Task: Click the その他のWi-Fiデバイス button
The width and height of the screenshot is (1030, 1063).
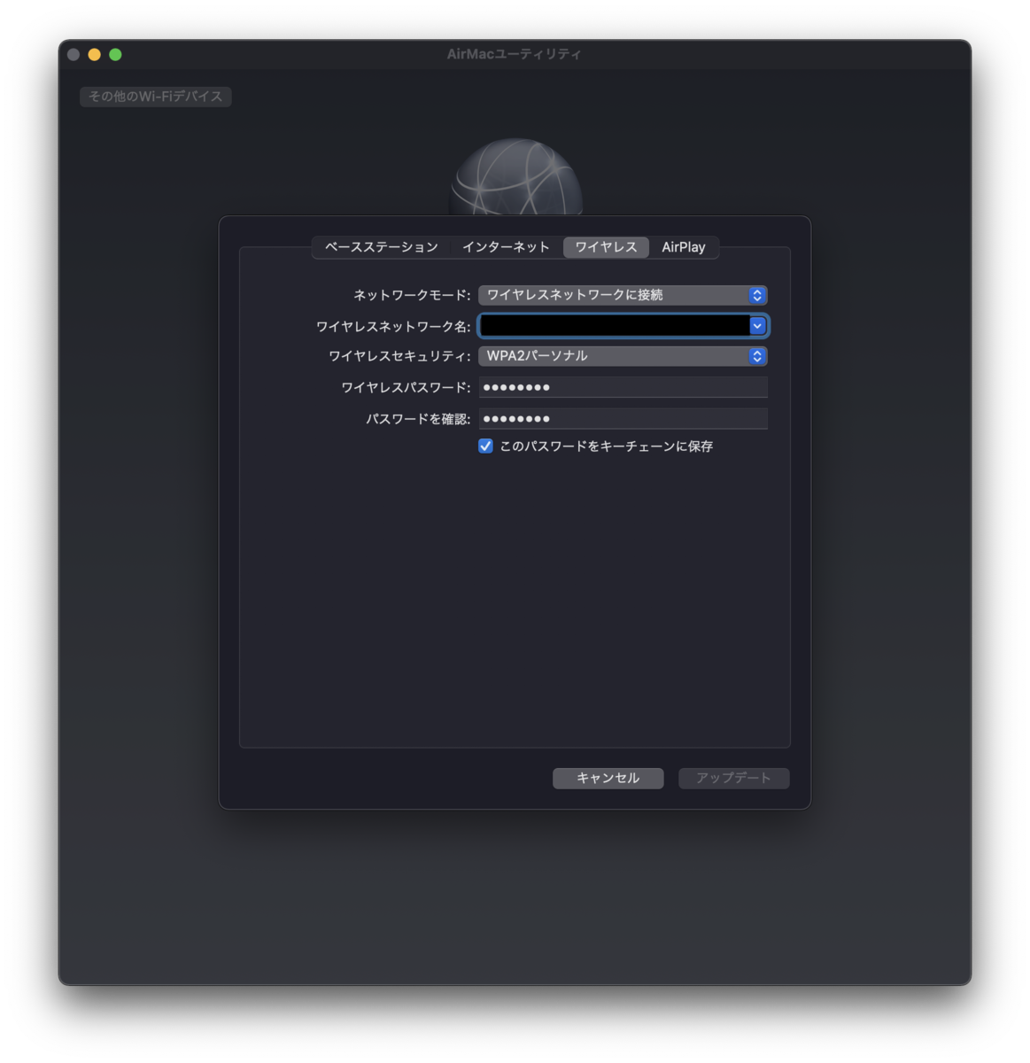Action: 156,97
